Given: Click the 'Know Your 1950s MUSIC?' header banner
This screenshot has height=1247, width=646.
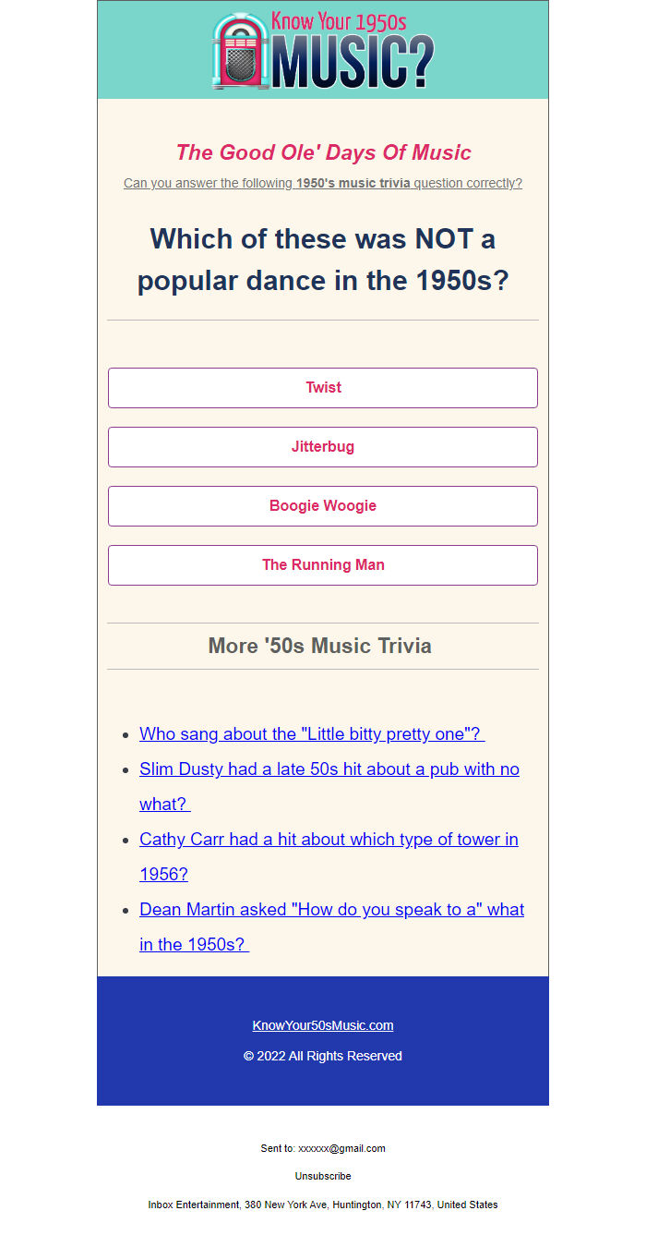Looking at the screenshot, I should click(323, 50).
